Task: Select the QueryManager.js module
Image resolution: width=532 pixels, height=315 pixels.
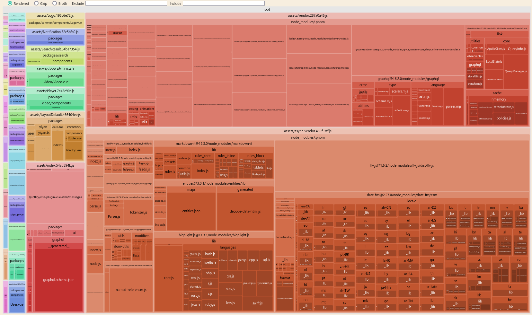Action: coord(516,71)
